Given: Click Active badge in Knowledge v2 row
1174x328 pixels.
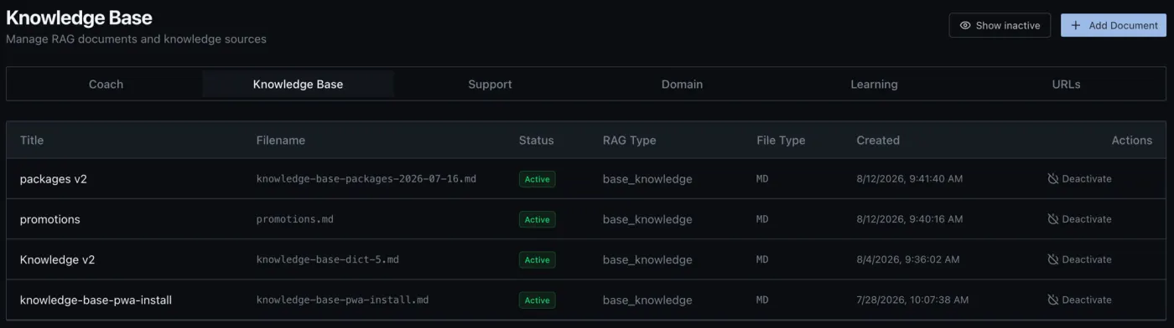Looking at the screenshot, I should pos(537,259).
